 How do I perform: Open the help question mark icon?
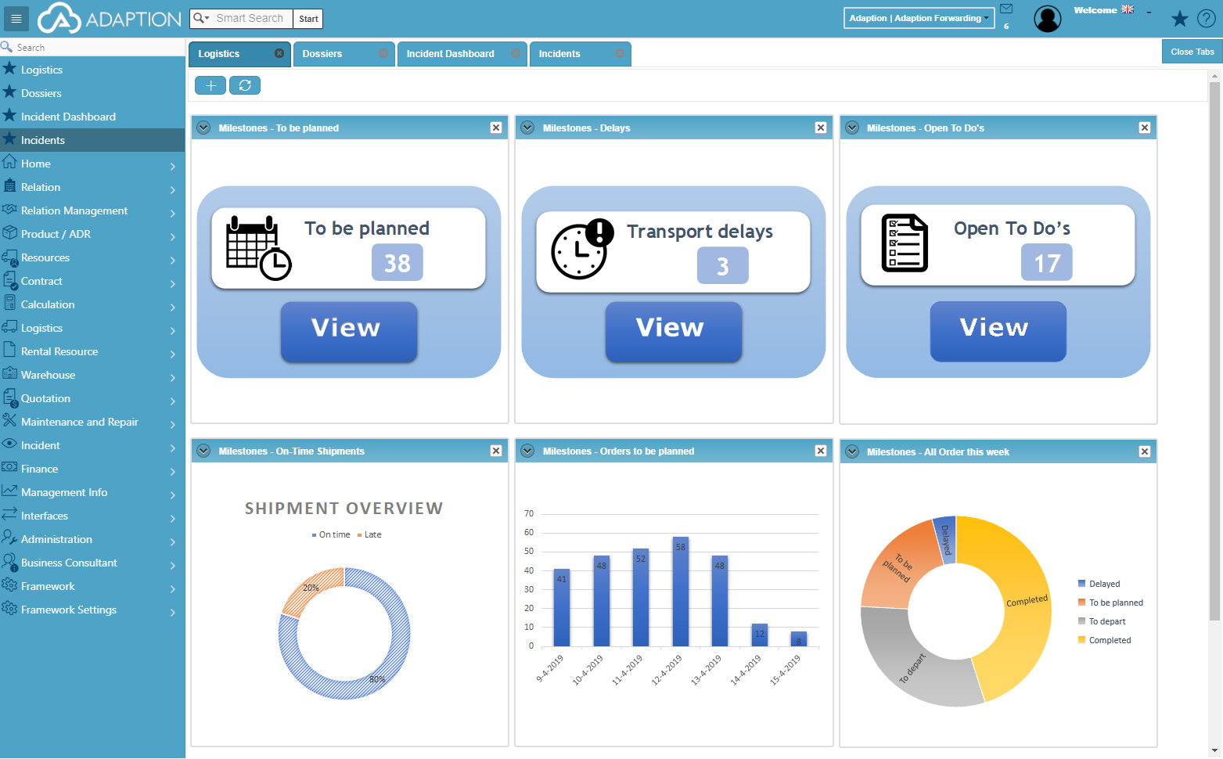pos(1207,19)
